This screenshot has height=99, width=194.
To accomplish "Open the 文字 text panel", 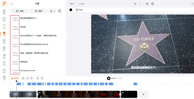I will (x=4, y=27).
